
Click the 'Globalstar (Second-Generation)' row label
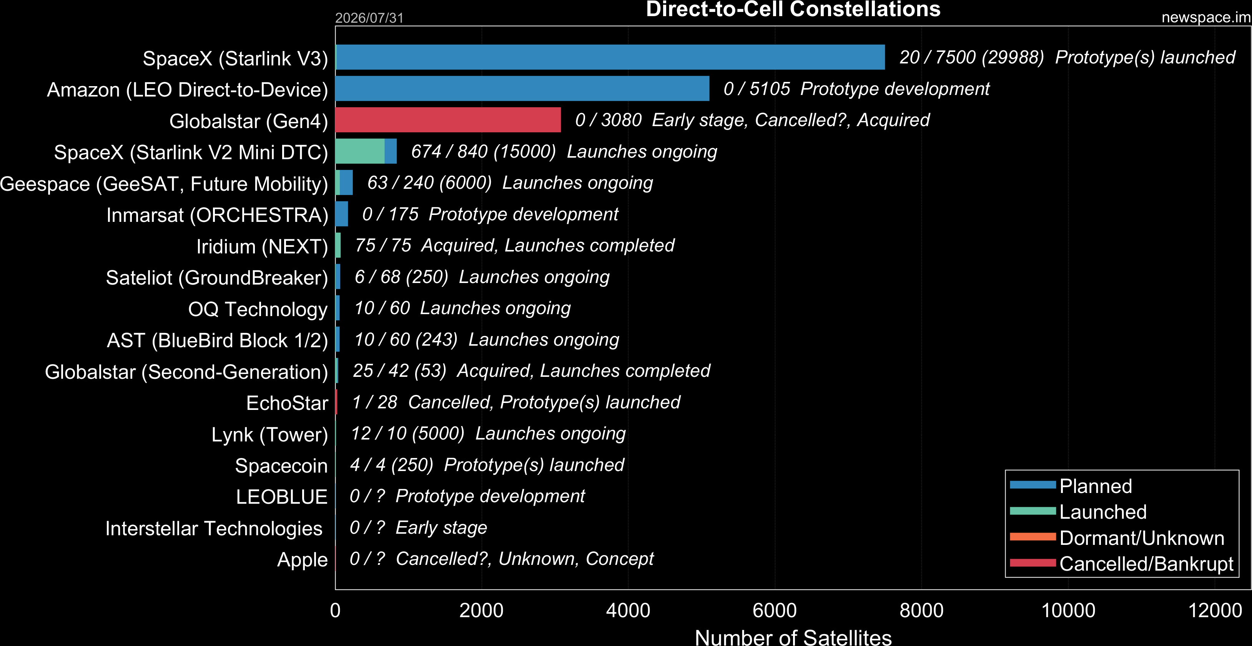[x=187, y=372]
